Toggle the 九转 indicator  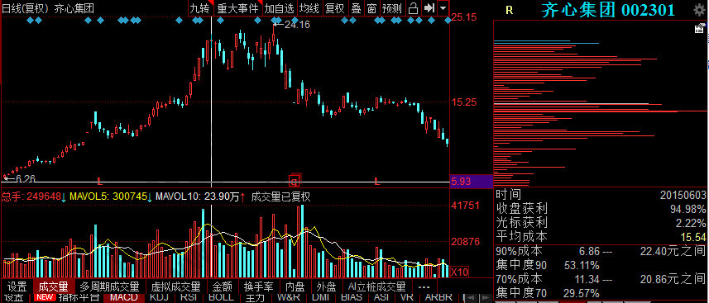click(x=200, y=7)
